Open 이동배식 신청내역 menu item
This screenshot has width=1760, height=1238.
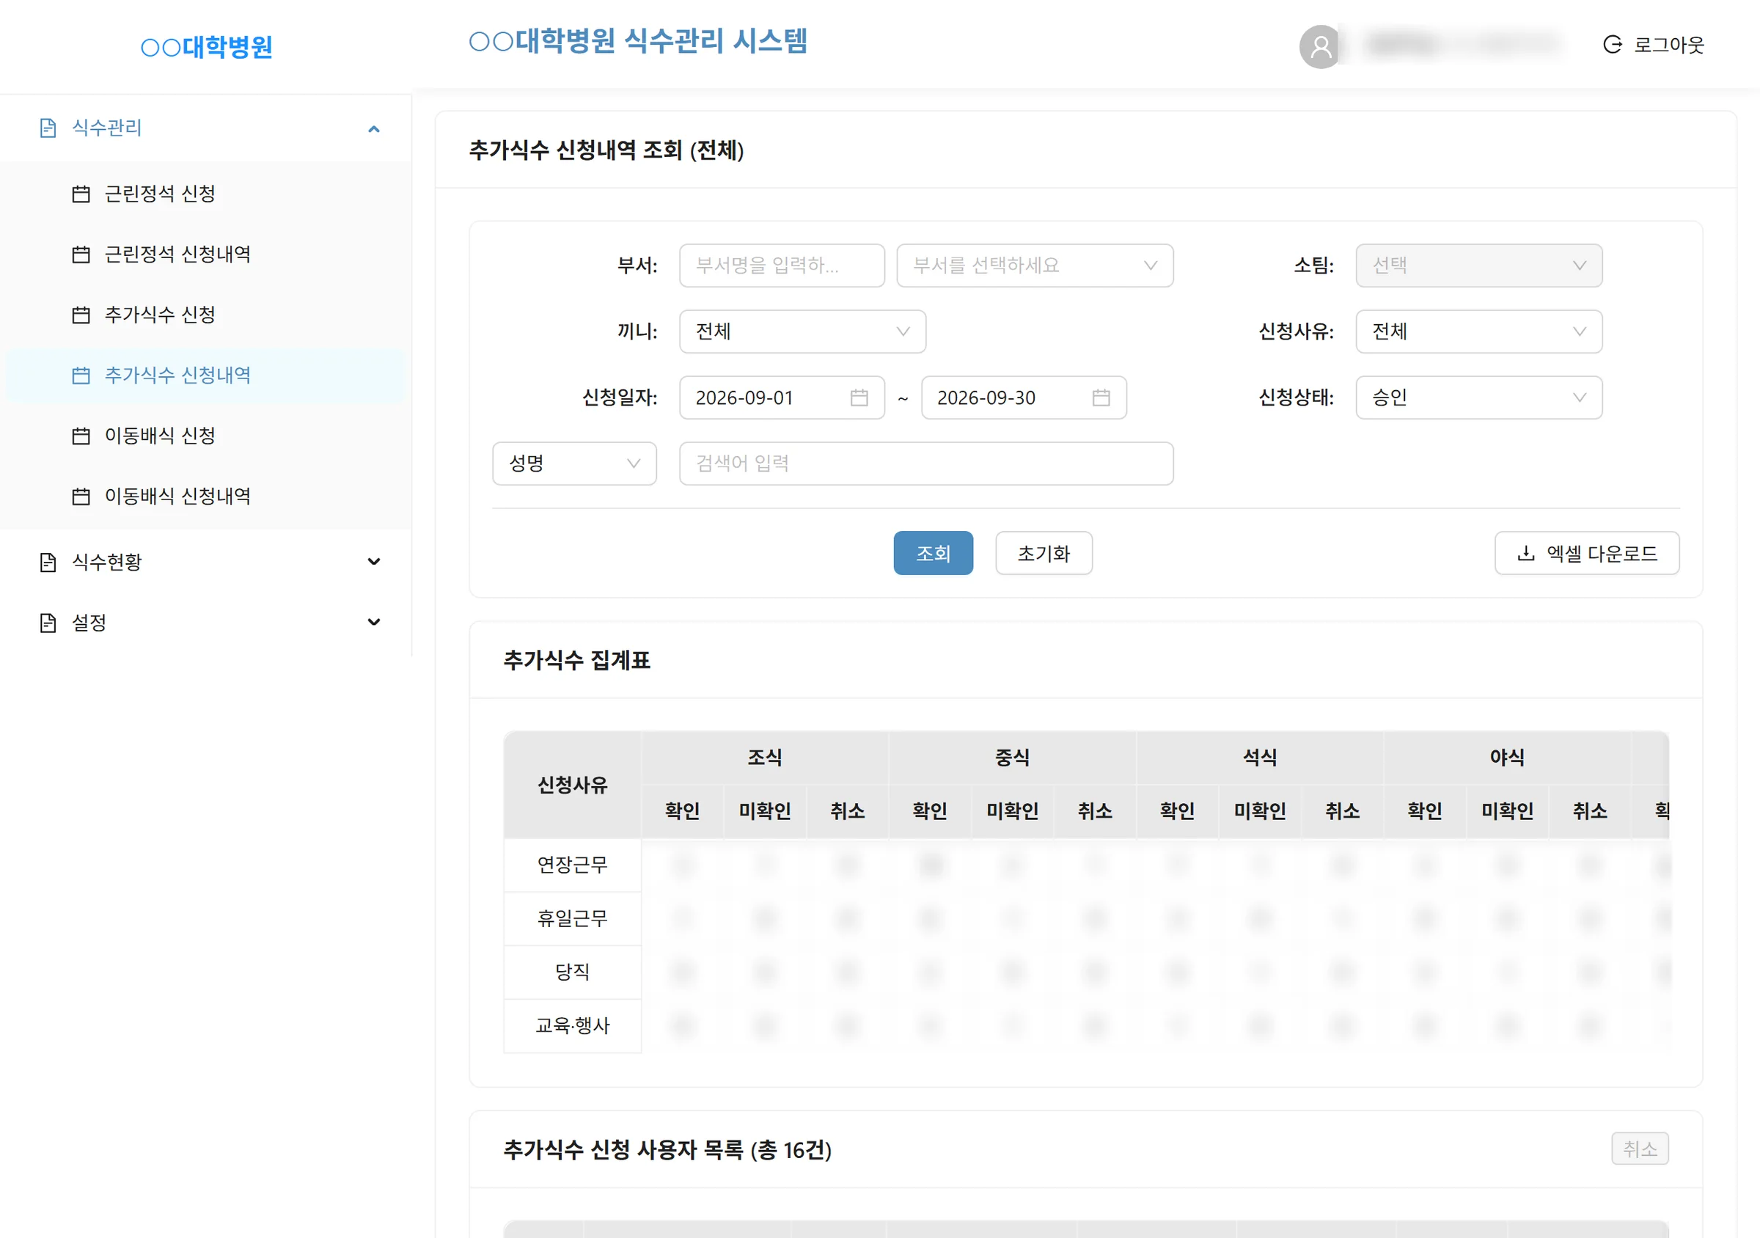click(205, 497)
